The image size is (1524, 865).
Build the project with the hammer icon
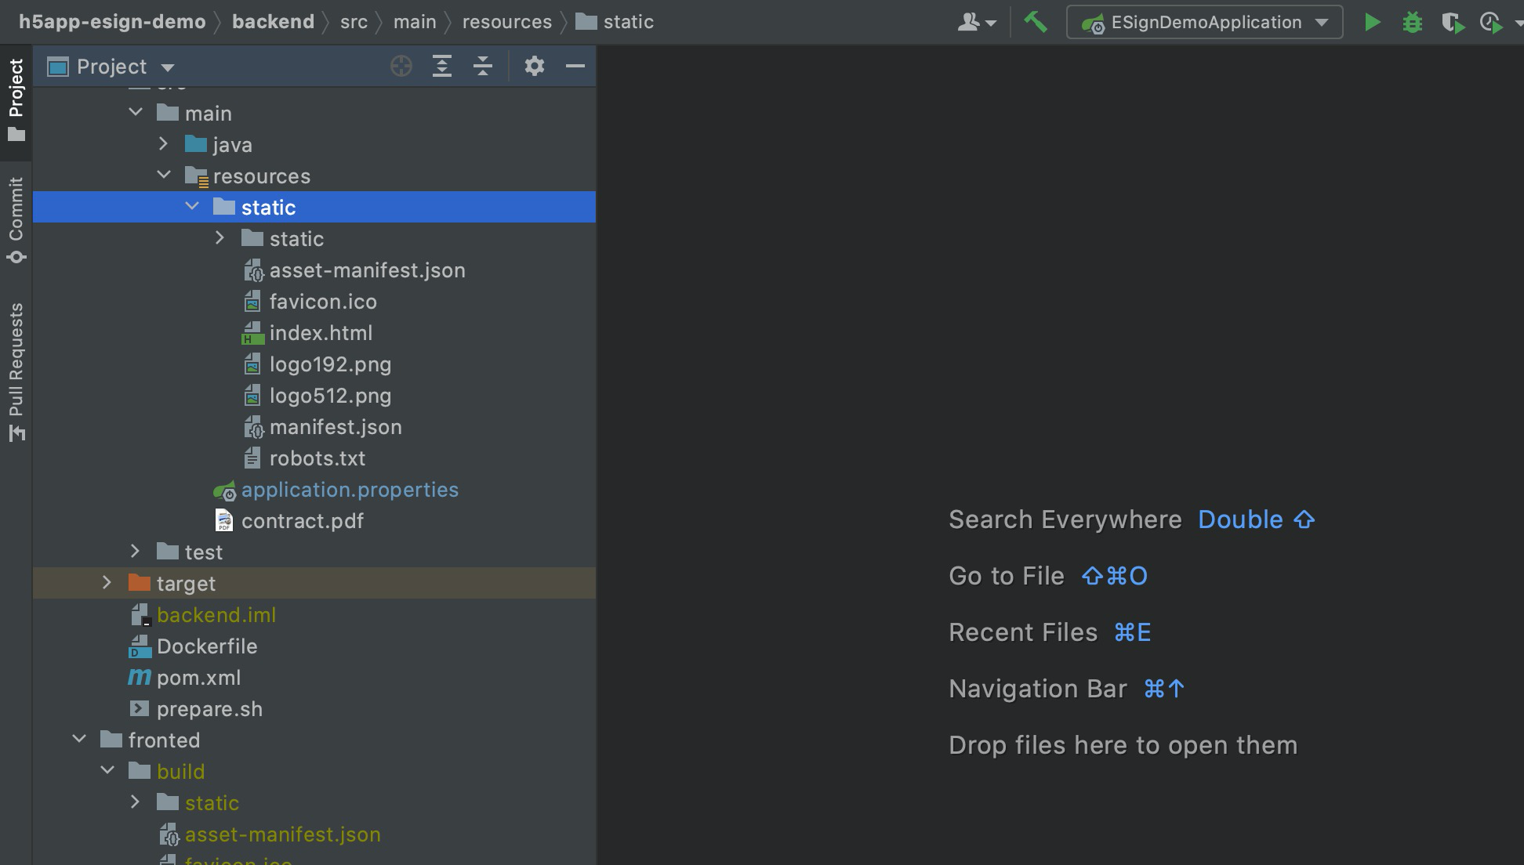click(x=1036, y=23)
